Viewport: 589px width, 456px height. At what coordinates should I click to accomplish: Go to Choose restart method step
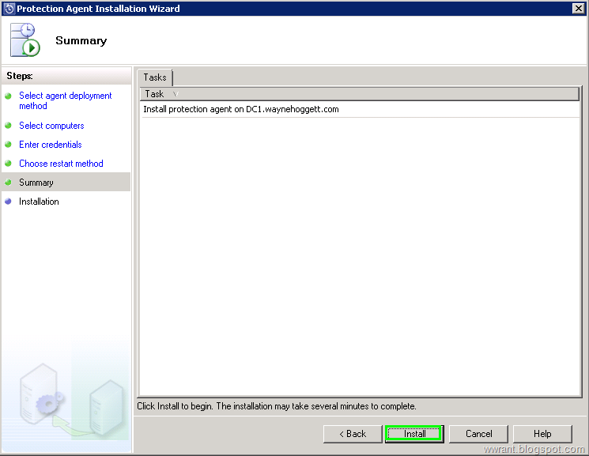click(x=61, y=164)
